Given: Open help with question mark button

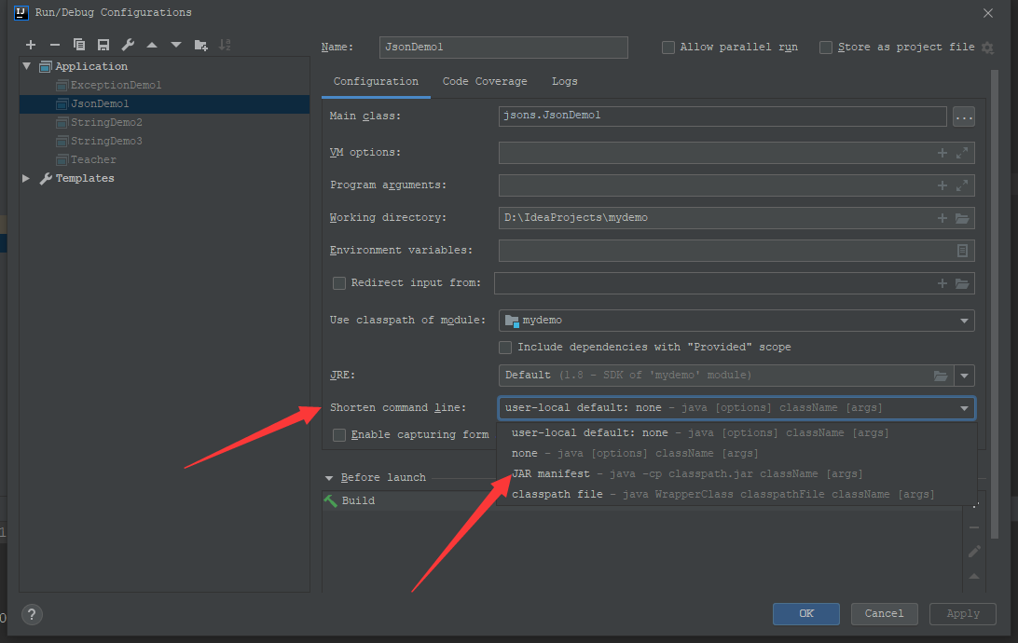Looking at the screenshot, I should (32, 614).
